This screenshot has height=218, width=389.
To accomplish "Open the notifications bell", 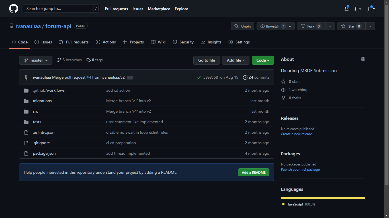I will (347, 9).
